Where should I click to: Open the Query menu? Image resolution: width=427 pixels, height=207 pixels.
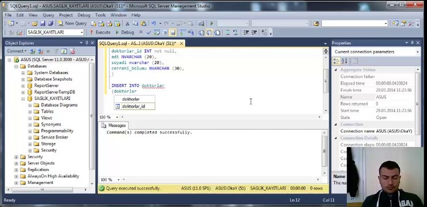click(x=48, y=15)
